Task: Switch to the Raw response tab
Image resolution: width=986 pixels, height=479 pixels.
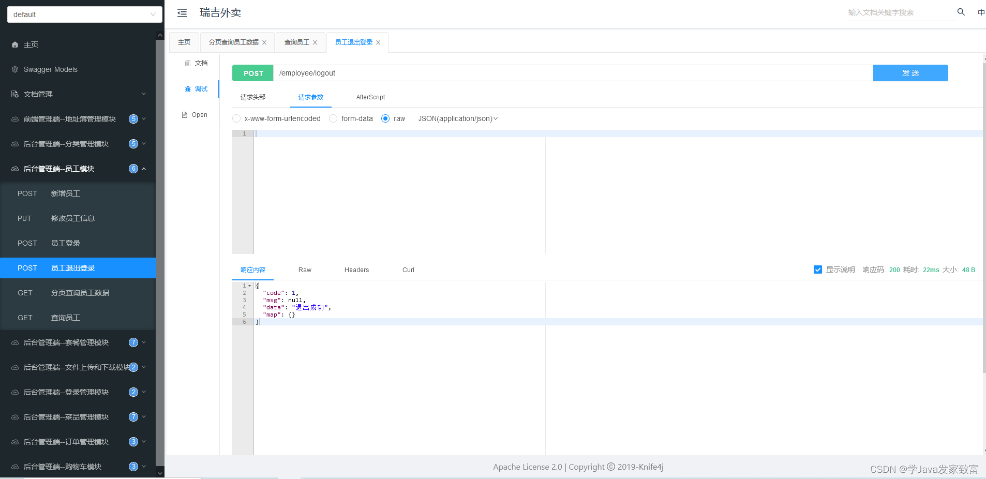Action: coord(305,270)
